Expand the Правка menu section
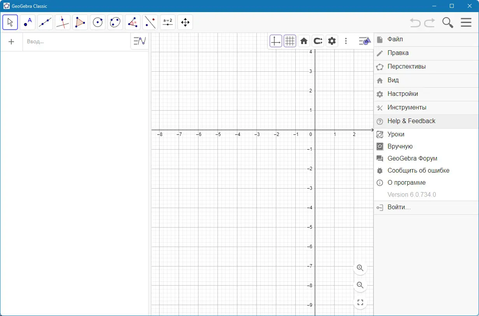479x316 pixels. pos(426,53)
